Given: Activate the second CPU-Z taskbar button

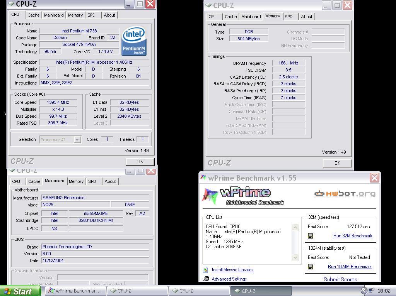Looking at the screenshot, I should click(199, 291).
